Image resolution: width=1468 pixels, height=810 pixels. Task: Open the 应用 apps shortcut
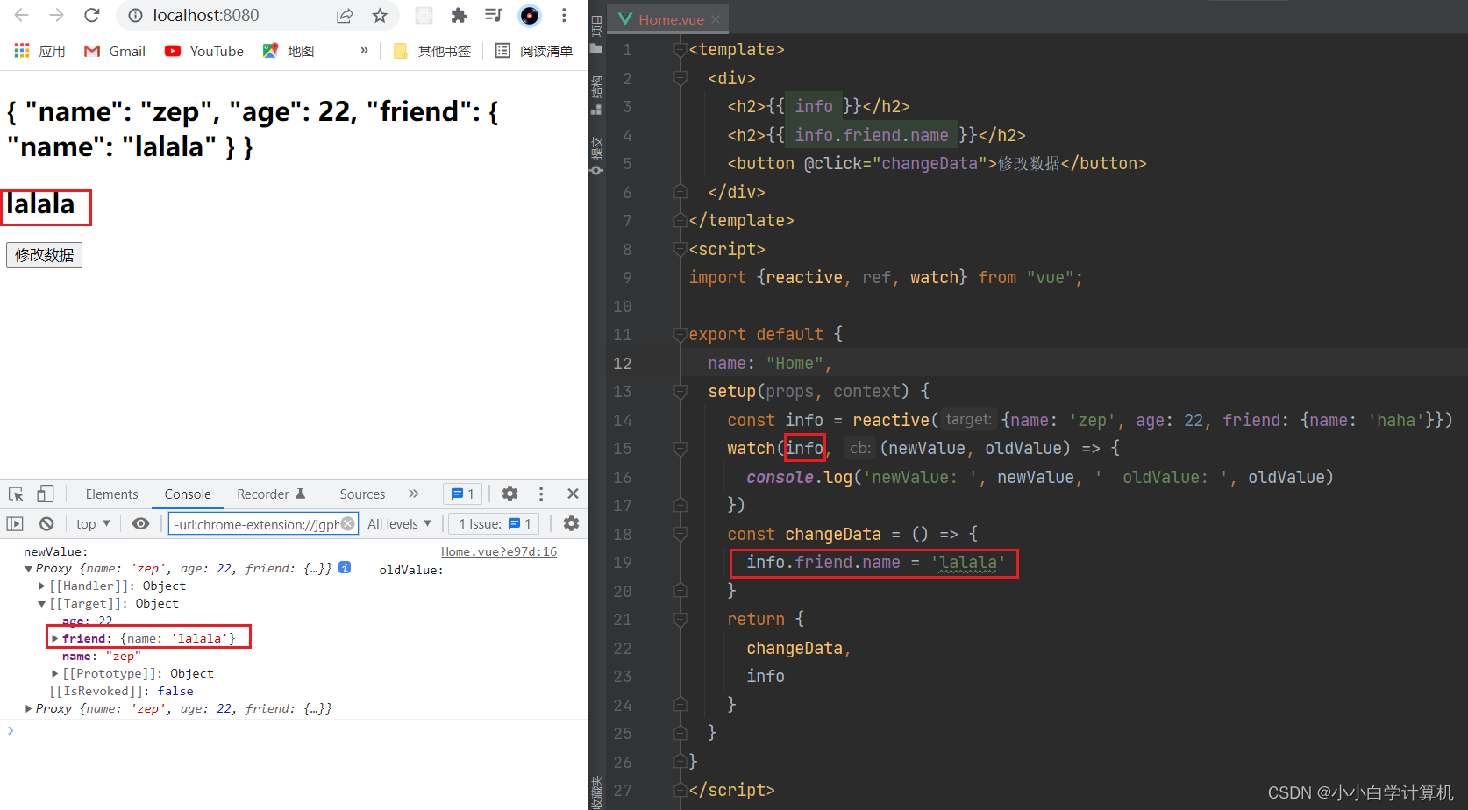click(x=39, y=51)
